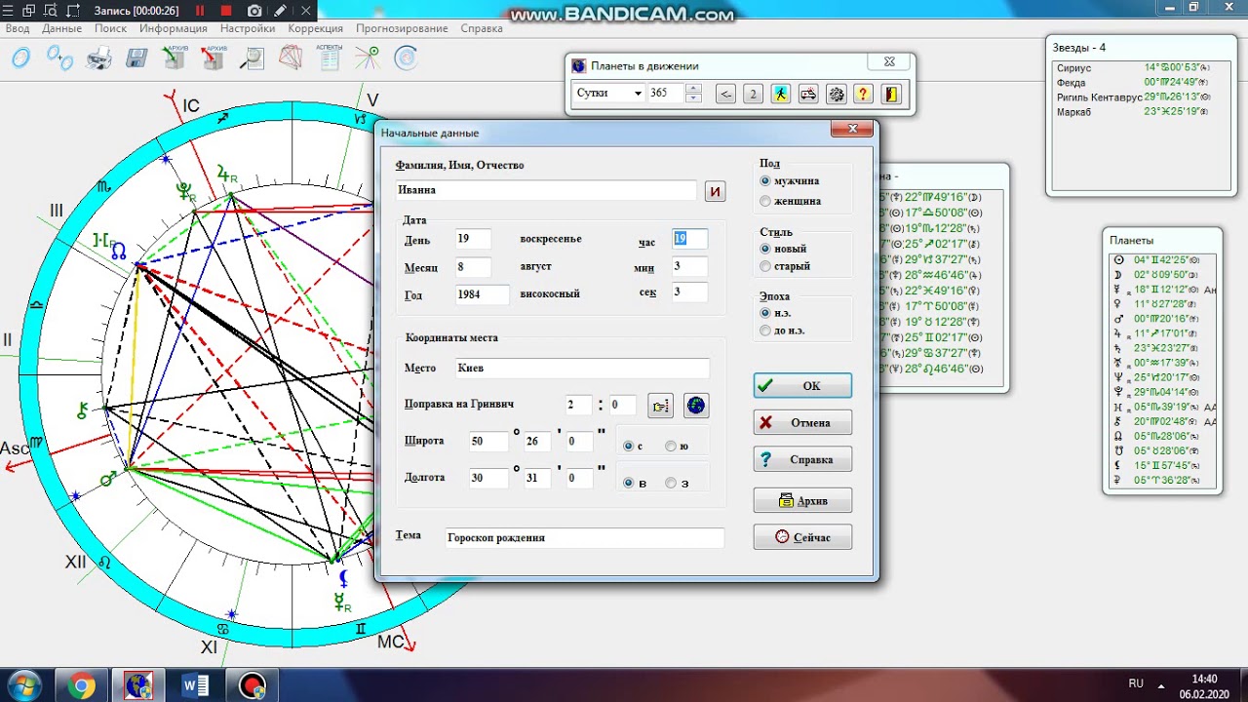Open the Коррекция menu
The height and width of the screenshot is (702, 1248).
[316, 29]
